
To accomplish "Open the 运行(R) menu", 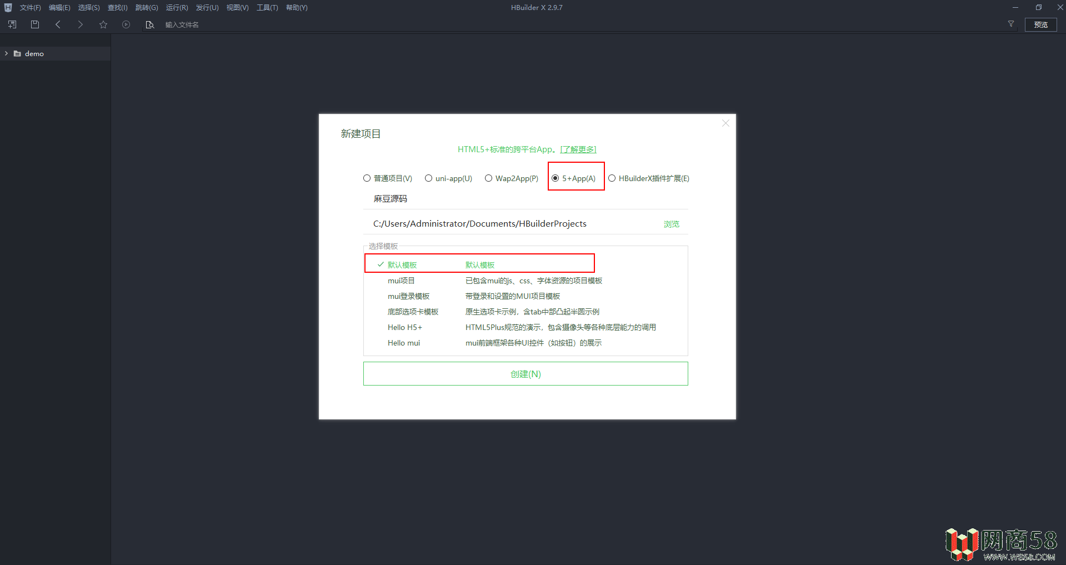I will click(x=177, y=8).
